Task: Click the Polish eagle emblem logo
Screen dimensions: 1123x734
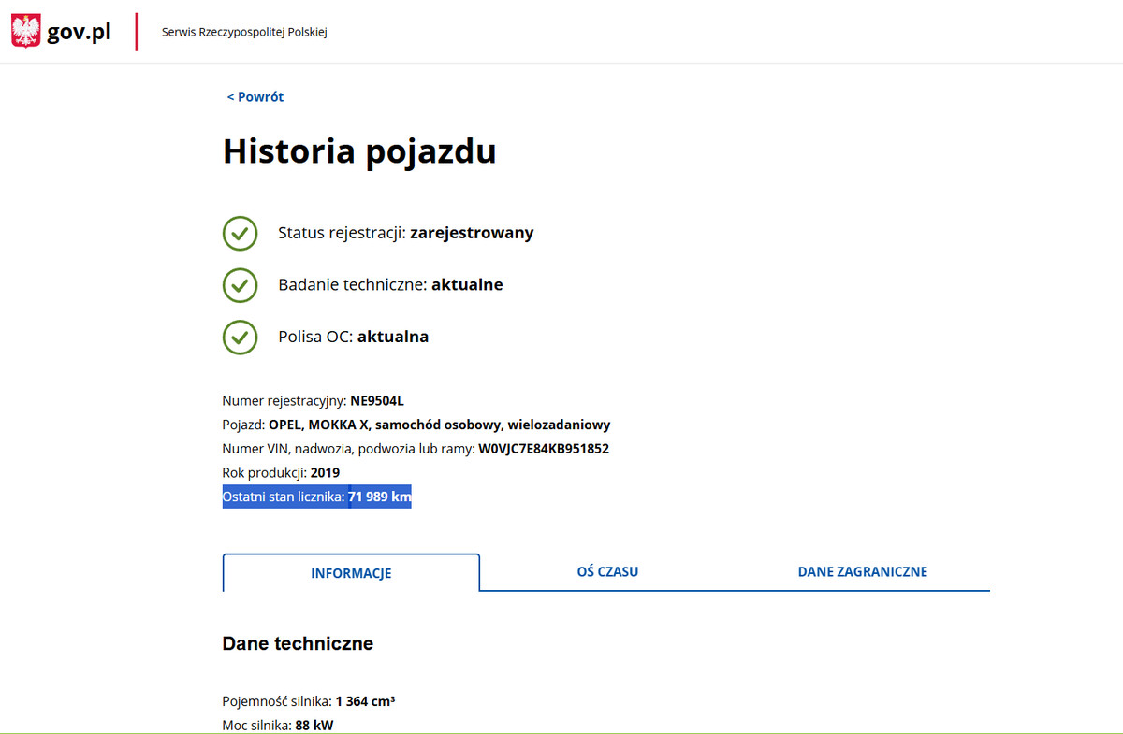Action: [x=25, y=32]
